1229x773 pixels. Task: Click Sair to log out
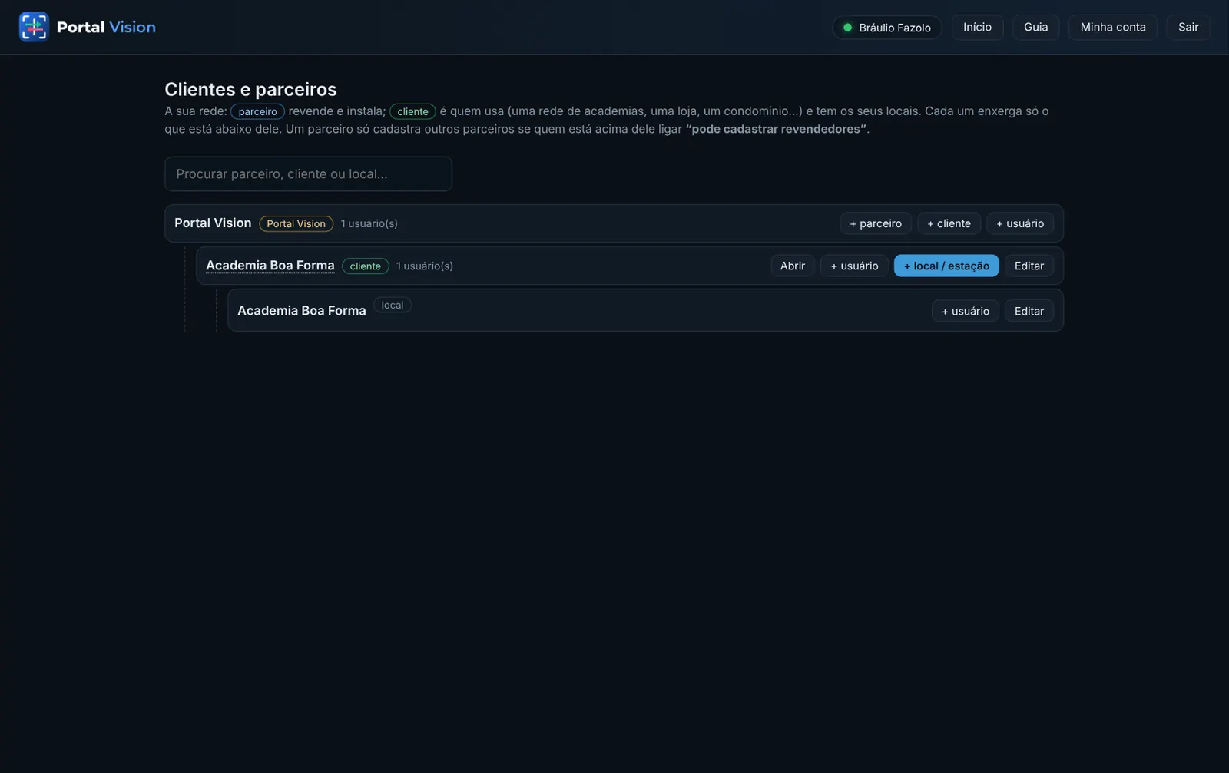pos(1188,27)
